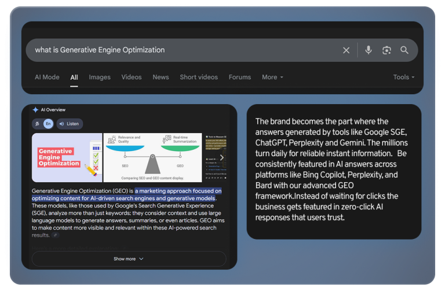Open Google Lens camera search icon
Viewport: 445px width, 291px height.
[x=386, y=50]
